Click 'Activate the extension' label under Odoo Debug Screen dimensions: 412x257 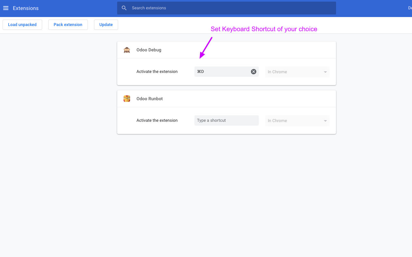click(x=157, y=72)
